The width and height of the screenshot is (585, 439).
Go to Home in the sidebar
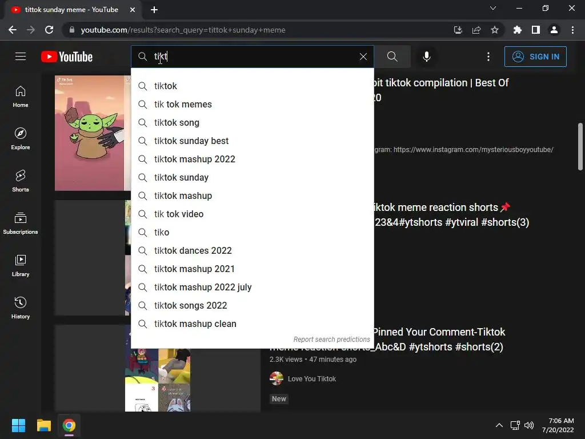(x=21, y=97)
